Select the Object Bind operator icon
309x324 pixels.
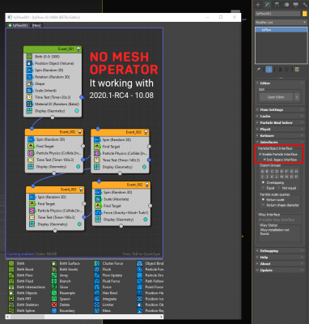(140, 263)
